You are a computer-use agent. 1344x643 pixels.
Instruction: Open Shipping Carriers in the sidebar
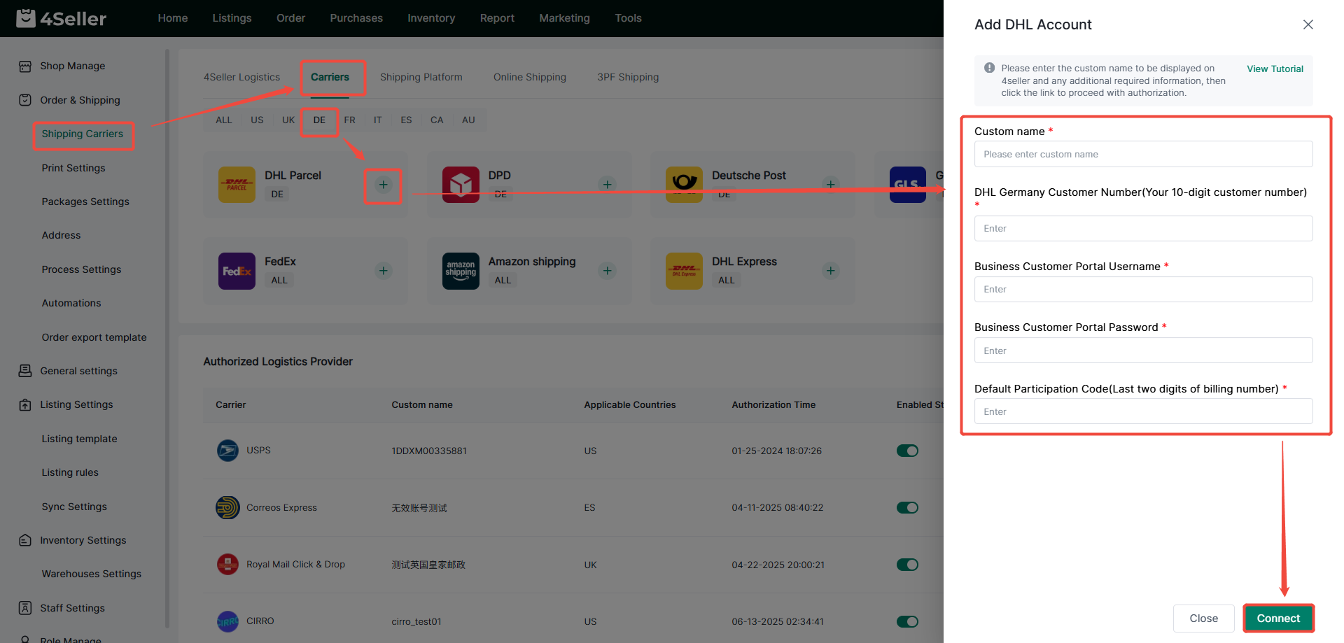[x=83, y=134]
